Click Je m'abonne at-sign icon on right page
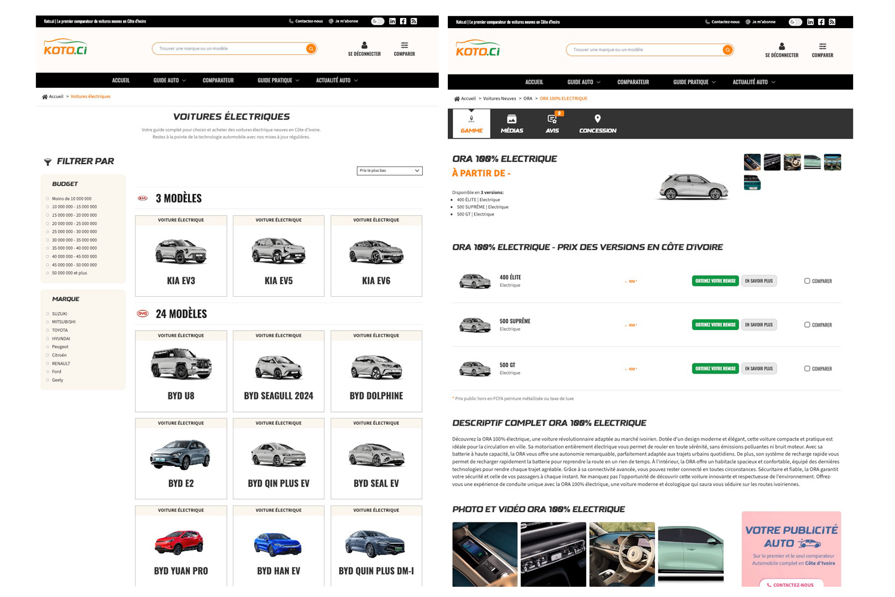The height and width of the screenshot is (597, 895). (748, 22)
